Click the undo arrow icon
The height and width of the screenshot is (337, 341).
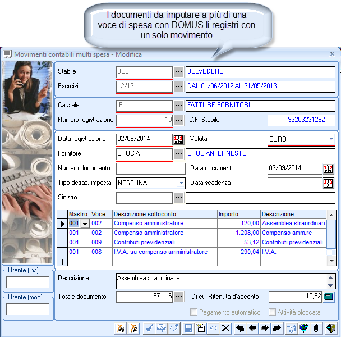click(x=213, y=328)
